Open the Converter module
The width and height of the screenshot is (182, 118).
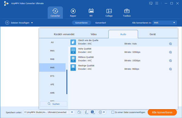click(55, 13)
